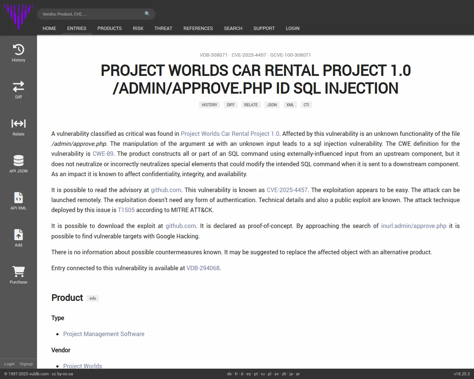Click the CTI tag under the title
Screen dimensions: 474x379
point(306,105)
